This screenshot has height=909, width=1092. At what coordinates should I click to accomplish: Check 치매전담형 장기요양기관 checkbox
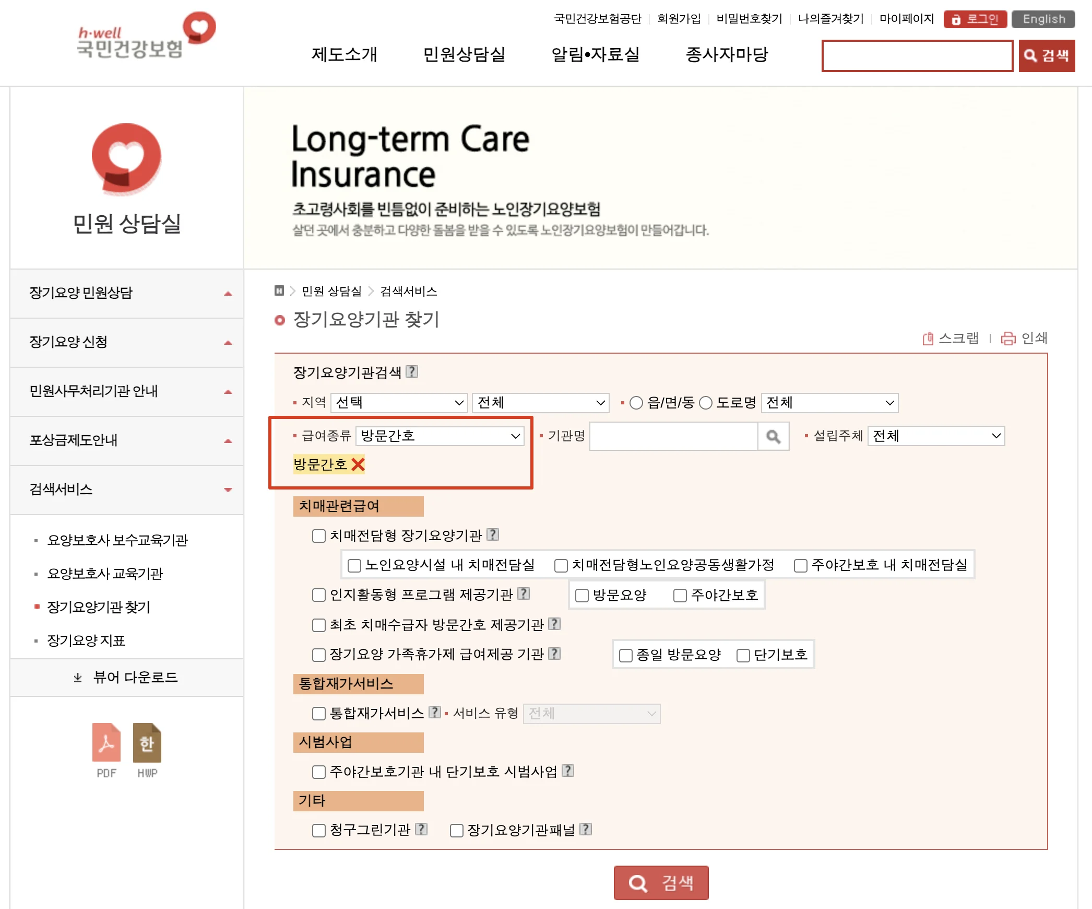(318, 536)
